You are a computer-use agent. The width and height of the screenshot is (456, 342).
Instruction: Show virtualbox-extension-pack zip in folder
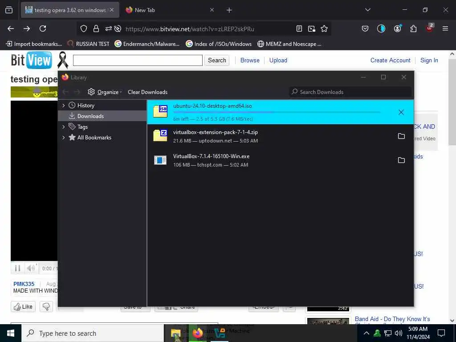[x=401, y=136]
